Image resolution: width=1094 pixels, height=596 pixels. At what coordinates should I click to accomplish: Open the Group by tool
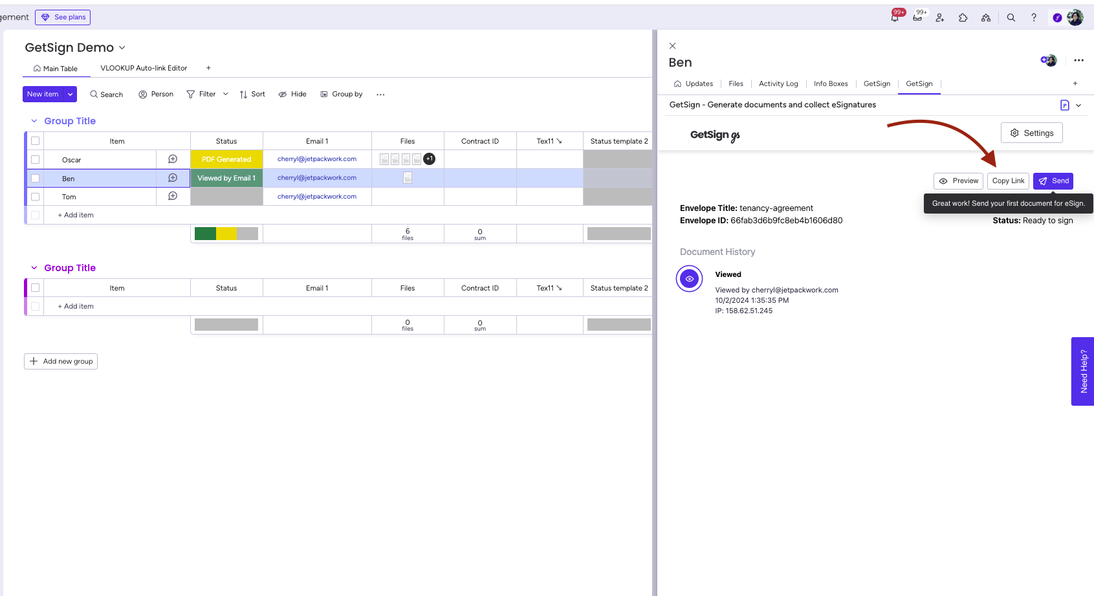click(x=342, y=94)
